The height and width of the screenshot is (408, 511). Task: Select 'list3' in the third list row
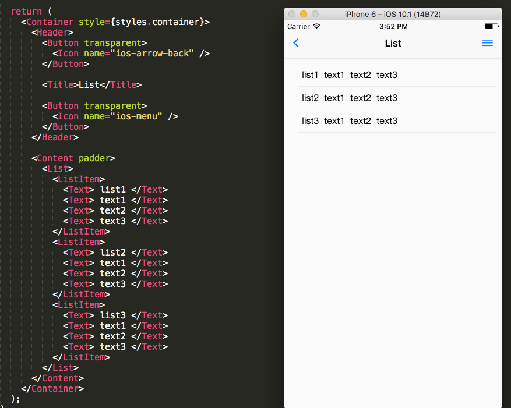(310, 121)
